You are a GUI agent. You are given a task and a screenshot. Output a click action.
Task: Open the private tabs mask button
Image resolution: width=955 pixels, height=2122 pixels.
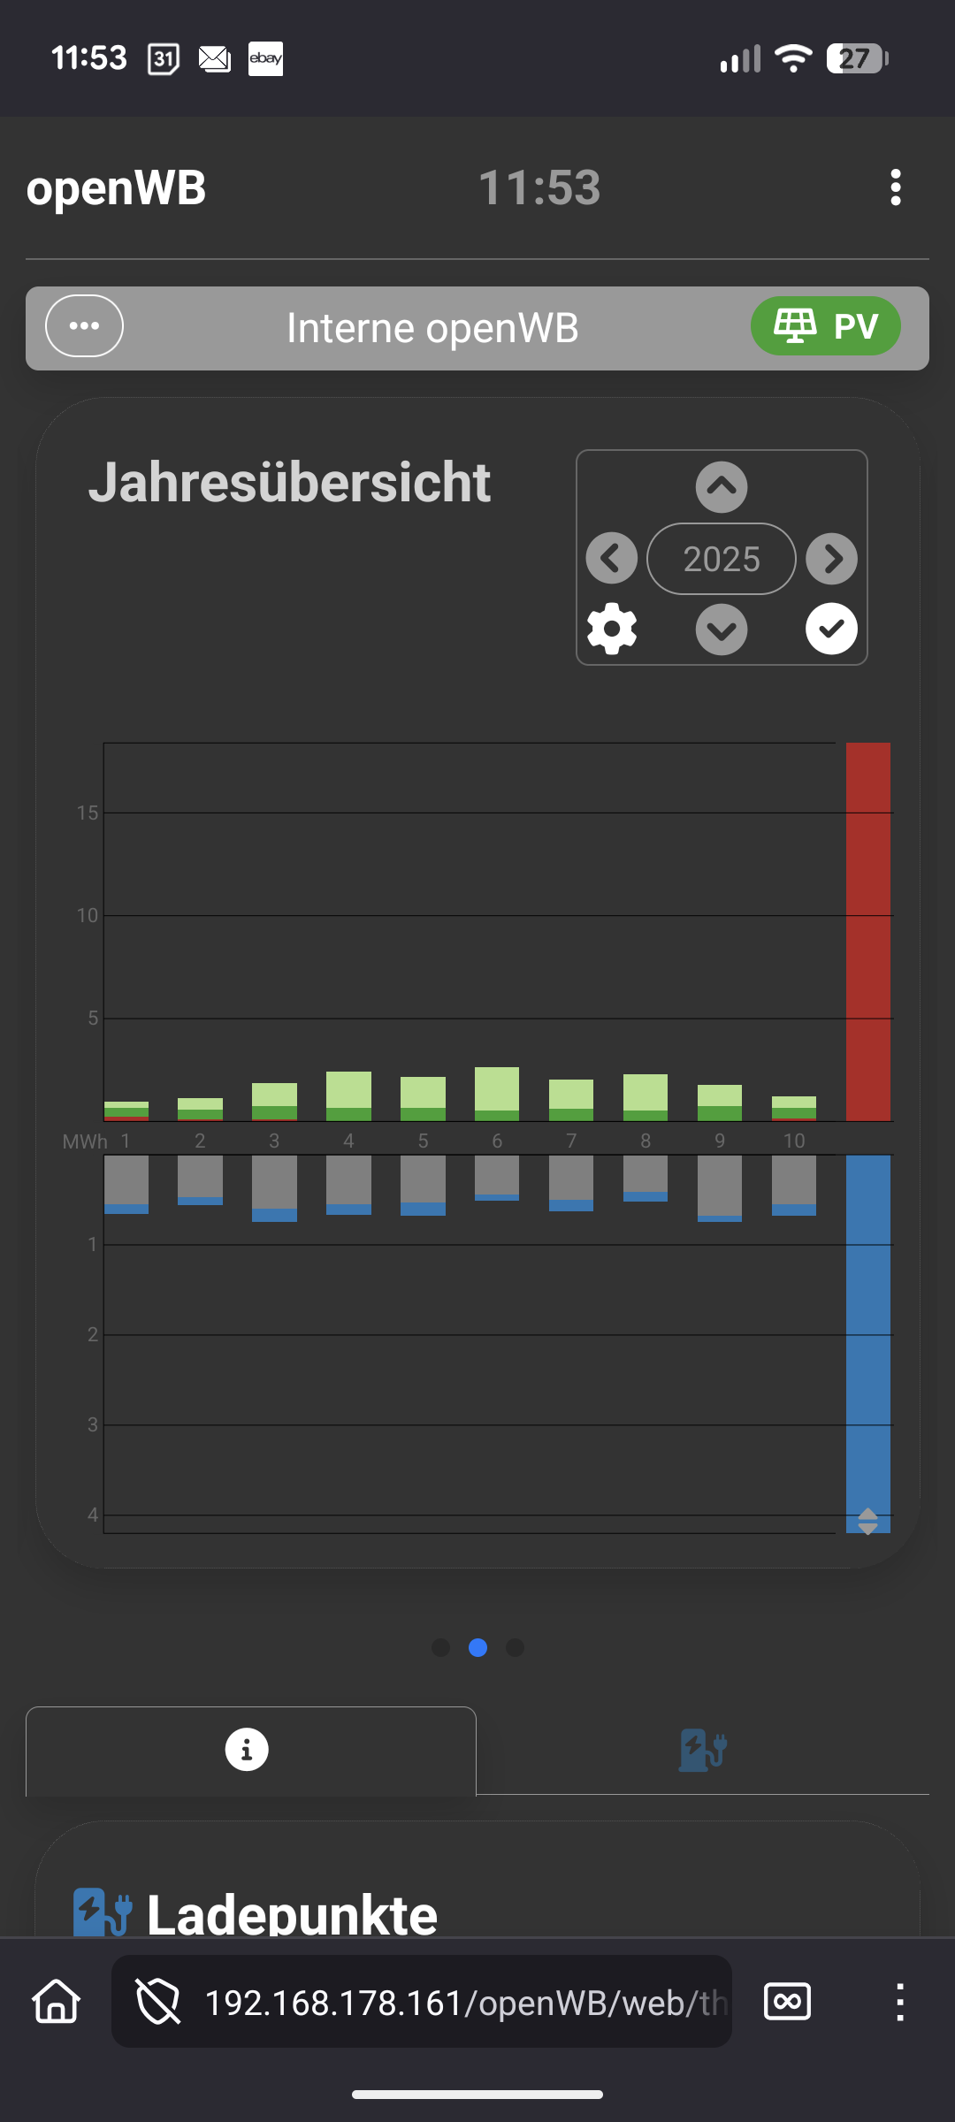point(787,2002)
